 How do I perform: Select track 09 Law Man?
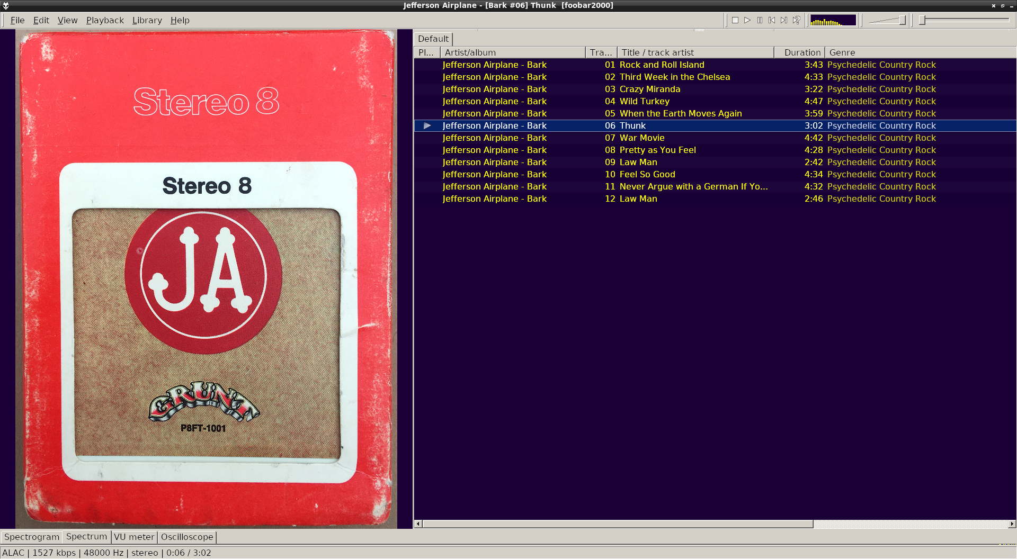[715, 162]
